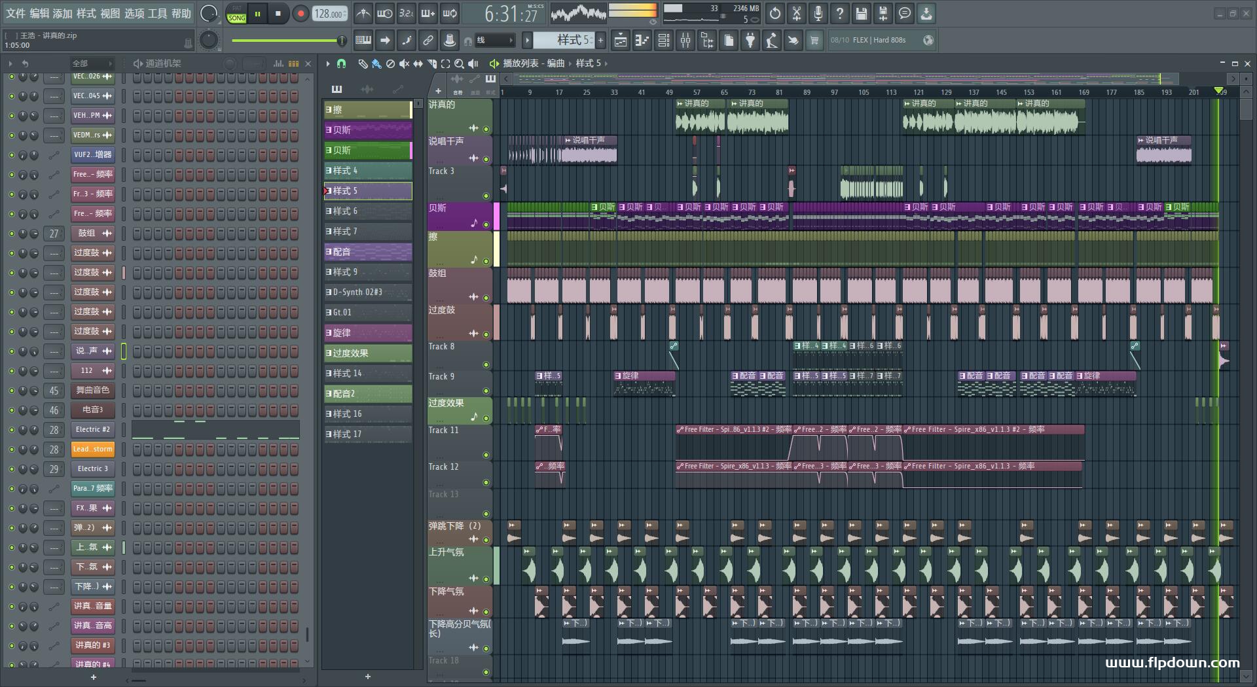Open the channel filter dropdown 全部
Viewport: 1257px width, 687px height.
coord(92,63)
